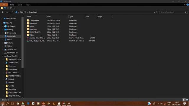Open Quick access in navigation pane

pyautogui.click(x=11, y=19)
